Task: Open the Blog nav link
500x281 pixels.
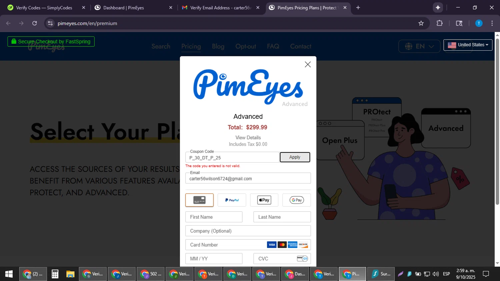Action: pyautogui.click(x=218, y=46)
